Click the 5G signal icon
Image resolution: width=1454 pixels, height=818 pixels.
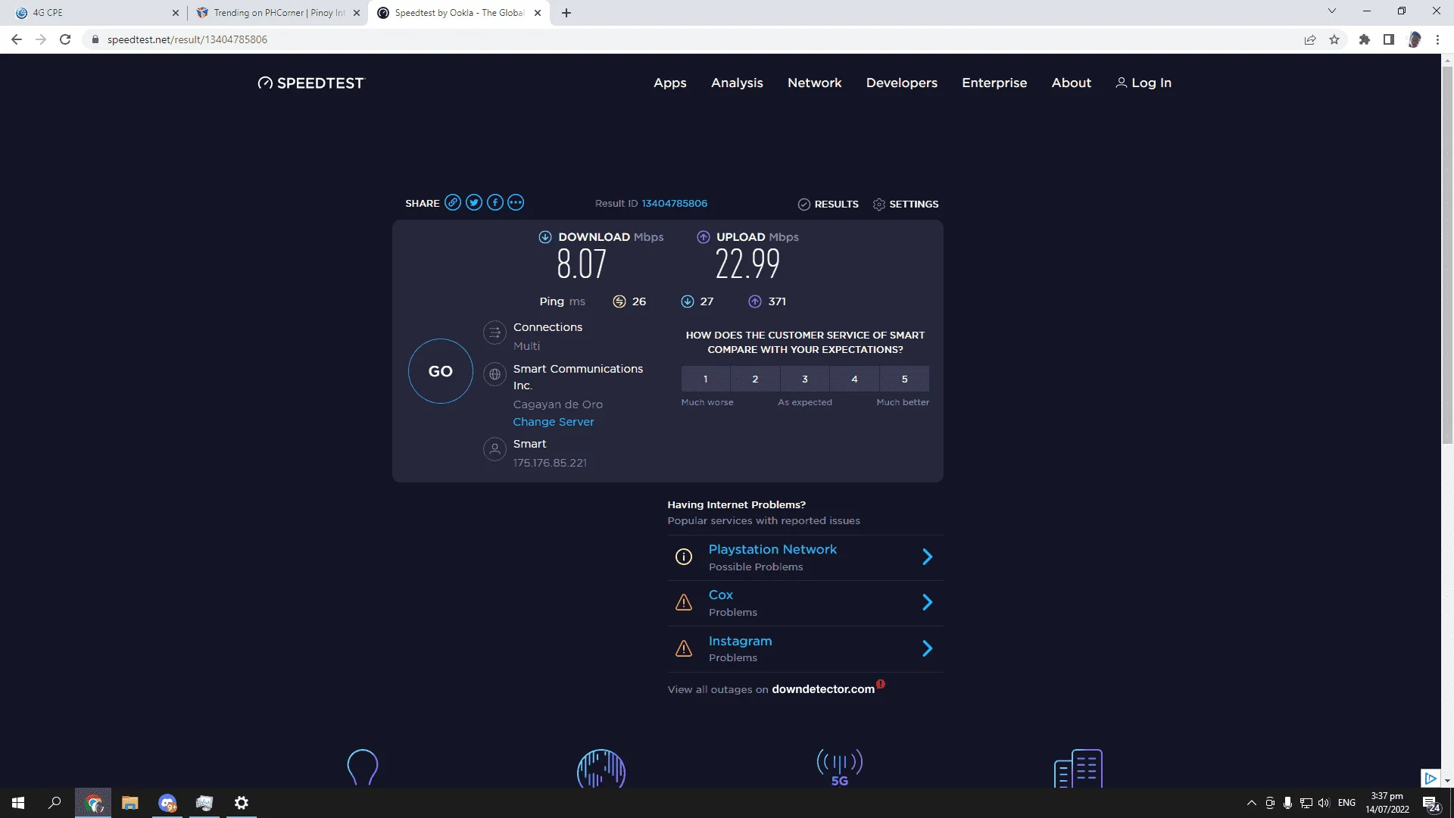[840, 768]
